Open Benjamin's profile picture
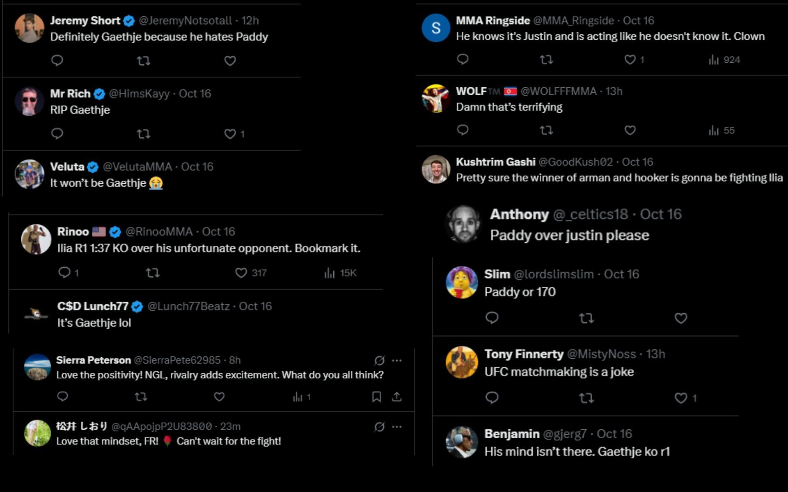 click(x=462, y=442)
